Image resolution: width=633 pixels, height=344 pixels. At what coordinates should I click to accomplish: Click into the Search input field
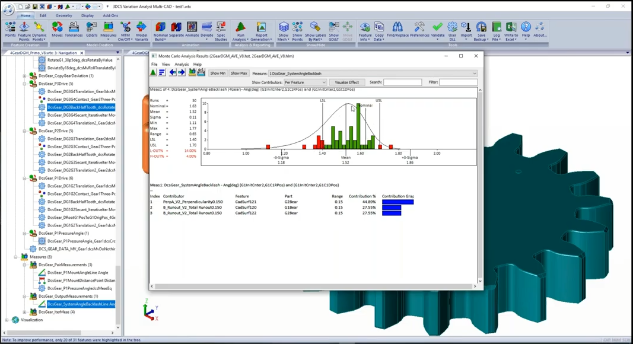pyautogui.click(x=402, y=82)
